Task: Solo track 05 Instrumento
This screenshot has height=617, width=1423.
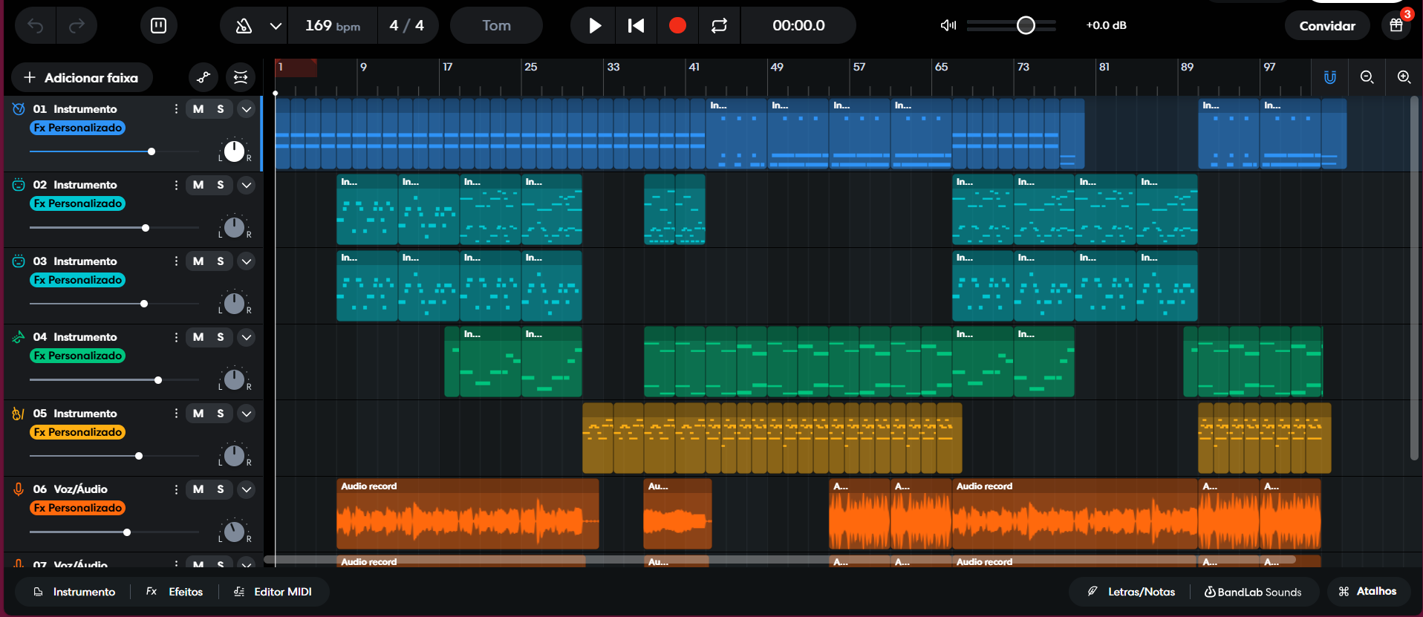Action: click(x=221, y=414)
